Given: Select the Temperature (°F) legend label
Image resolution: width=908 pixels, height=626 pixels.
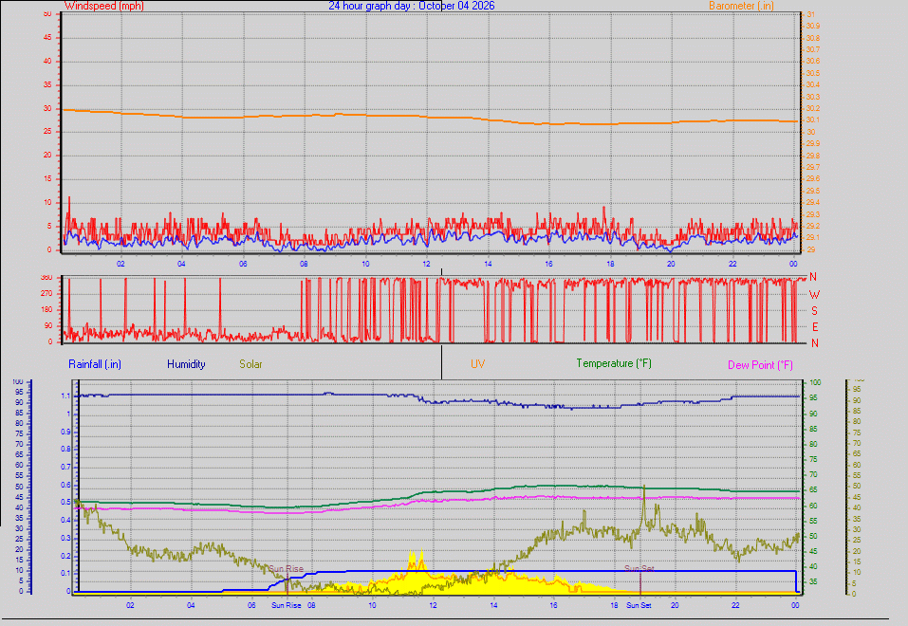Looking at the screenshot, I should [614, 363].
